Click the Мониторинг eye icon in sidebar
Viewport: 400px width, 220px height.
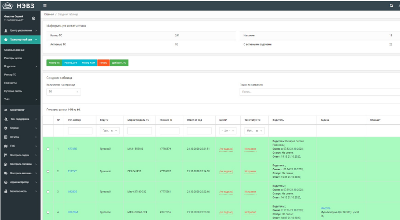click(6, 110)
